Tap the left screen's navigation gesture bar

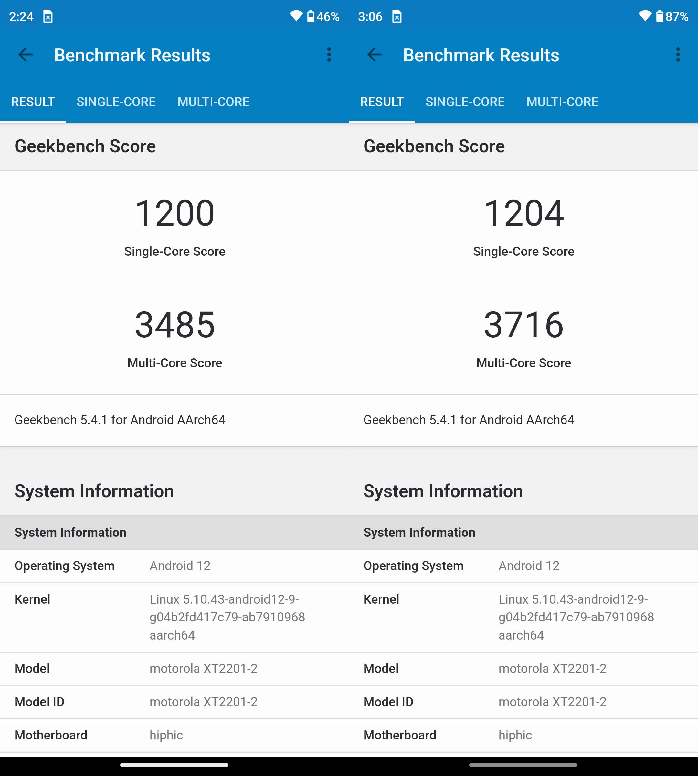pyautogui.click(x=174, y=765)
